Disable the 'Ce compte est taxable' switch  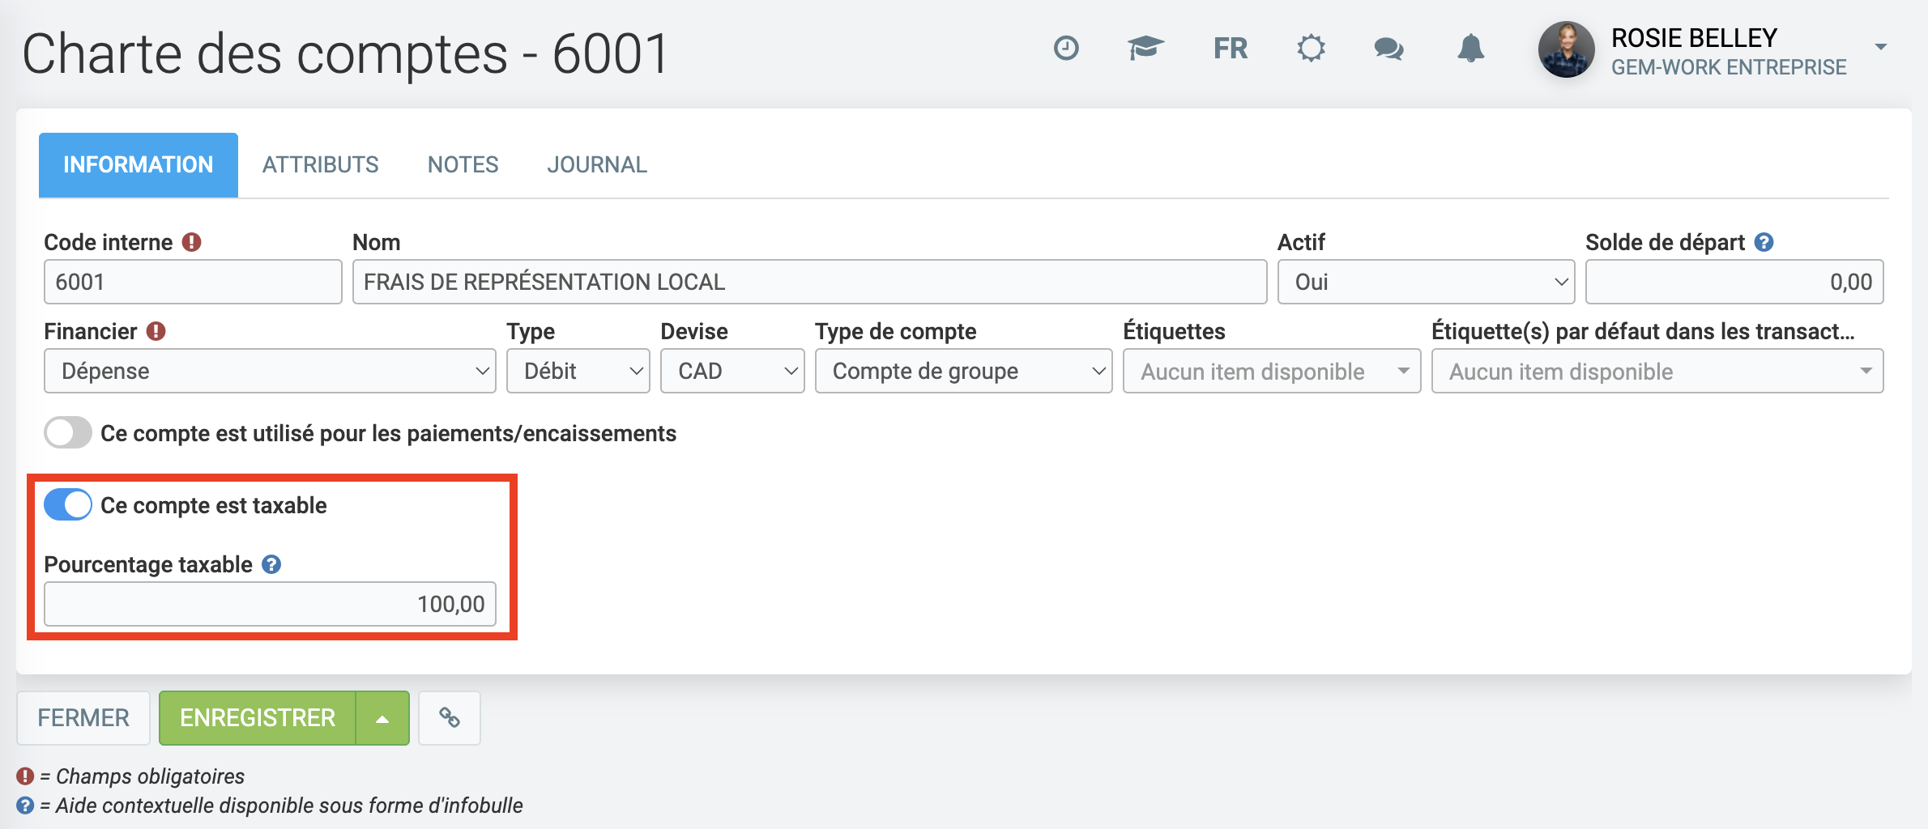68,505
